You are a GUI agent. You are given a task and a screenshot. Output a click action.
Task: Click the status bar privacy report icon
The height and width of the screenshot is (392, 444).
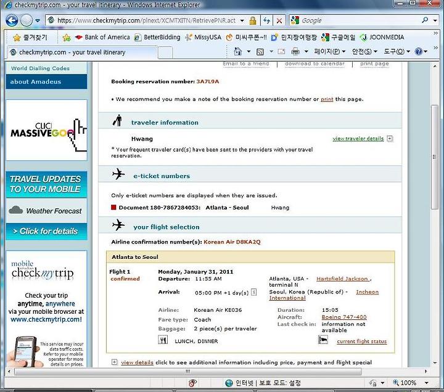192,383
